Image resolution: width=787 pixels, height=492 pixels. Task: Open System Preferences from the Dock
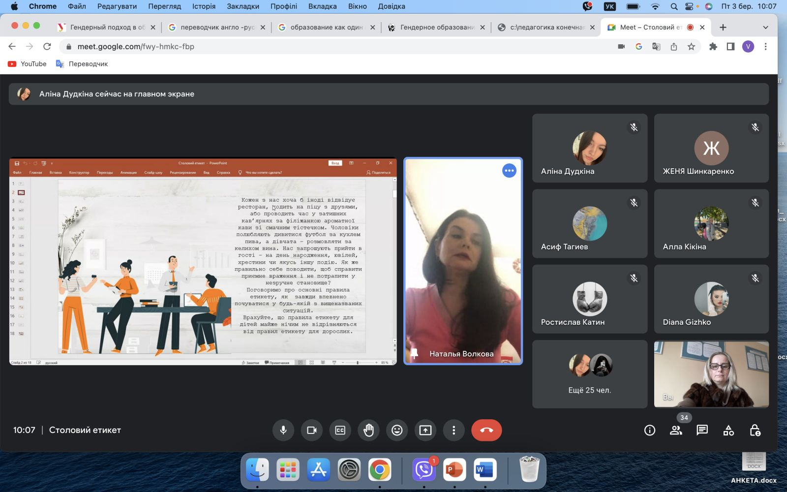click(x=349, y=470)
